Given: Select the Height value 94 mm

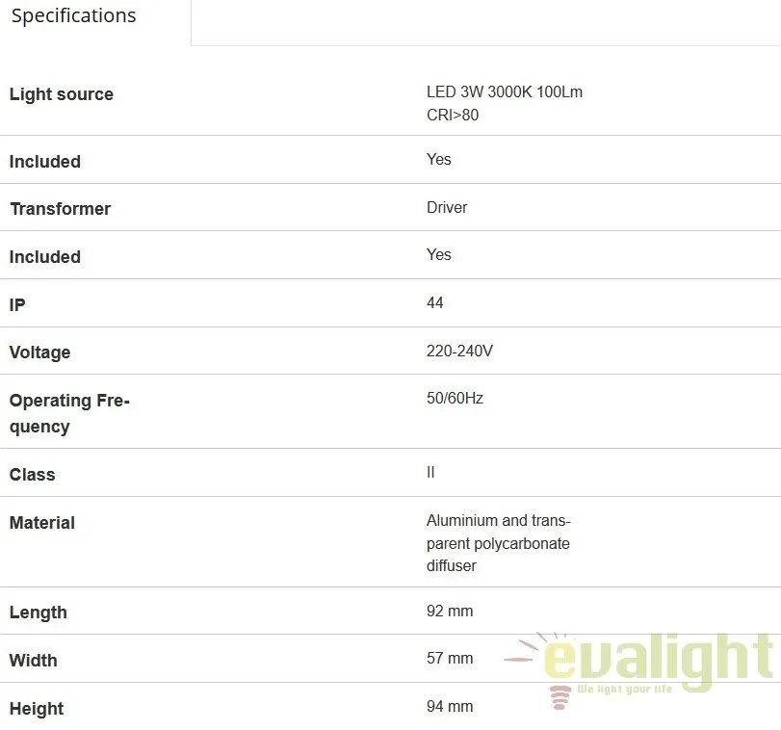Looking at the screenshot, I should (450, 706).
